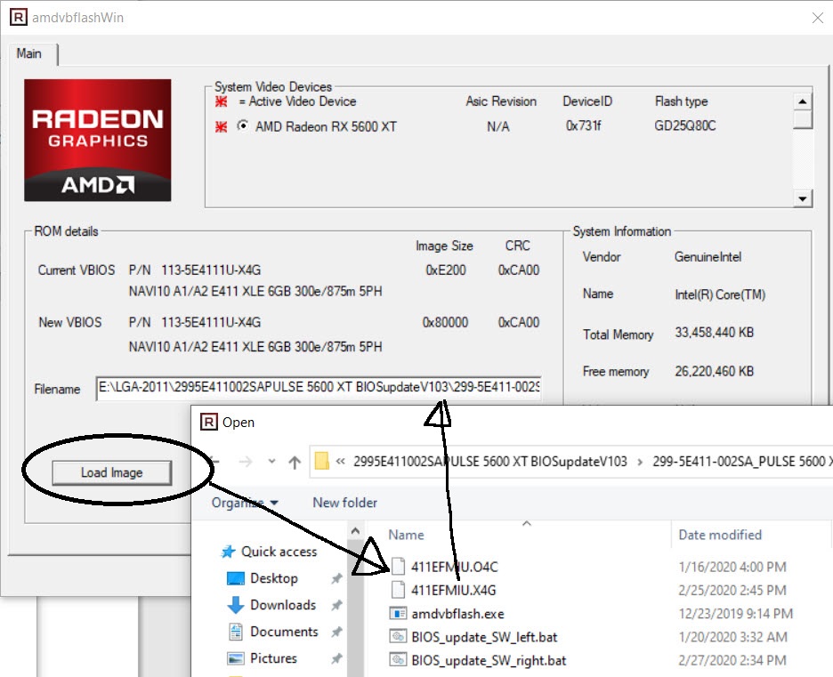Select BIOS_update_SW_right.bat file
833x677 pixels.
point(489,660)
